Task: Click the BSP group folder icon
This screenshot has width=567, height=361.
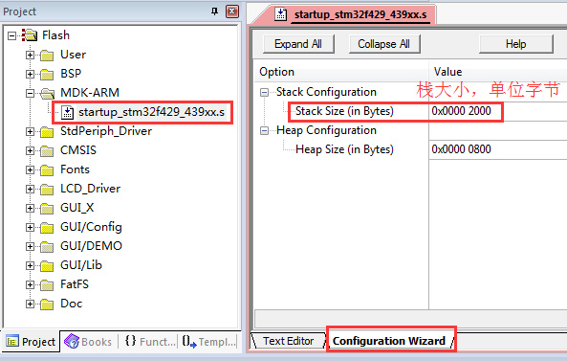Action: tap(47, 75)
